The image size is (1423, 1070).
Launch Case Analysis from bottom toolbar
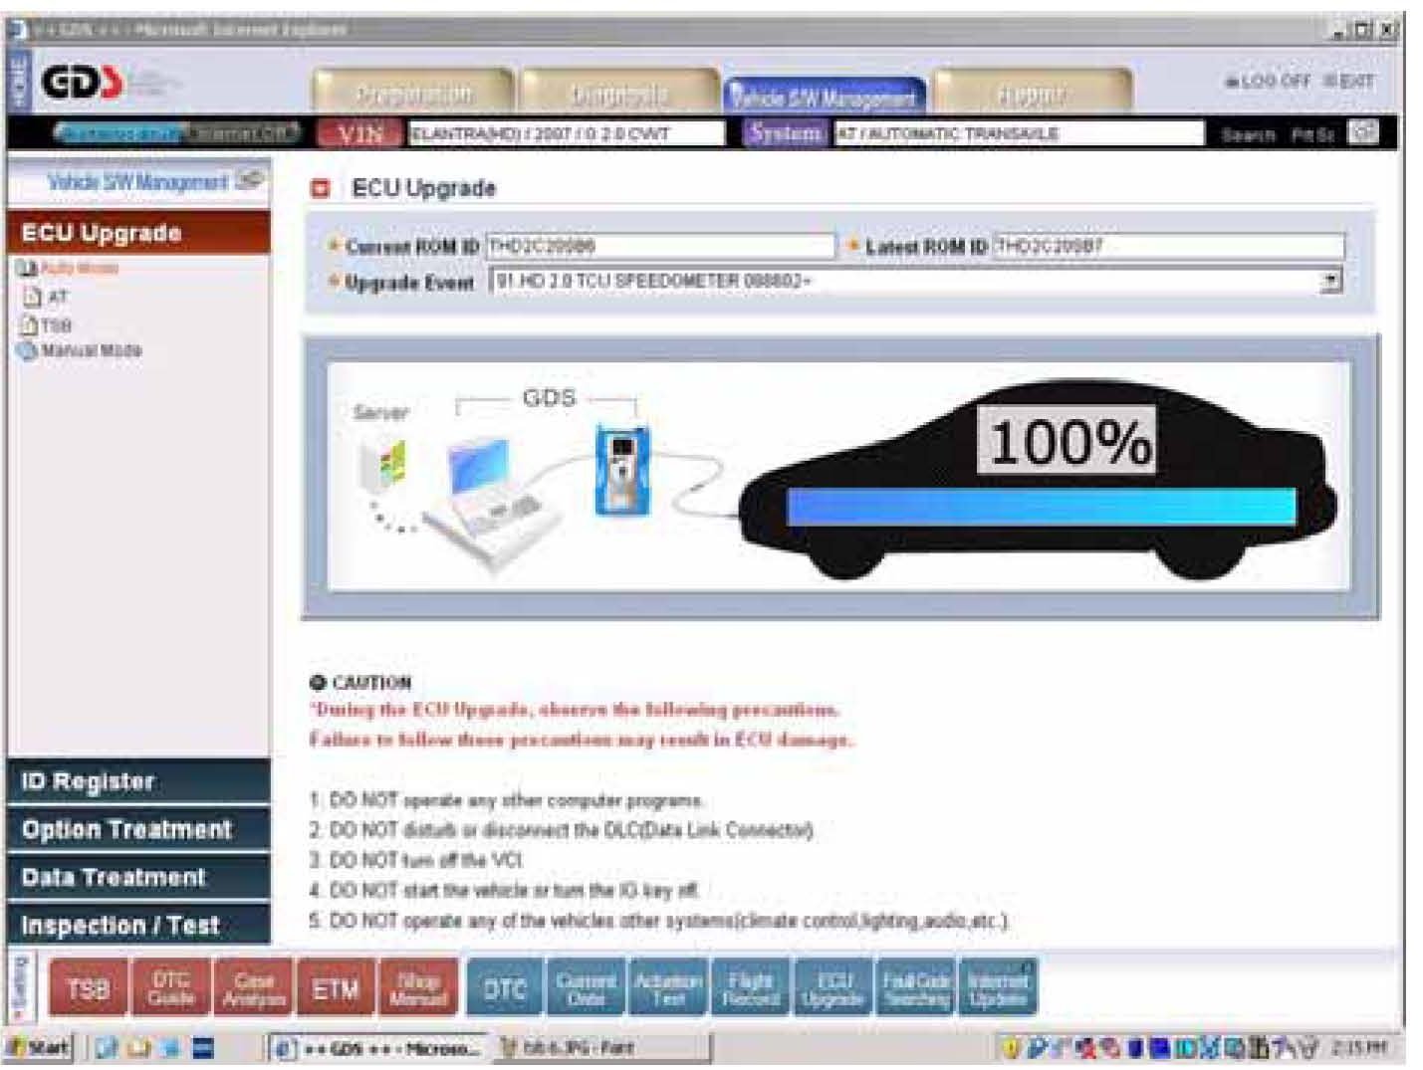click(x=254, y=987)
